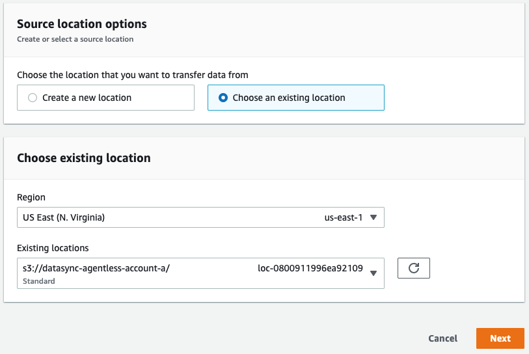Select the Choose an existing location radio circle
529x354 pixels.
tap(223, 98)
